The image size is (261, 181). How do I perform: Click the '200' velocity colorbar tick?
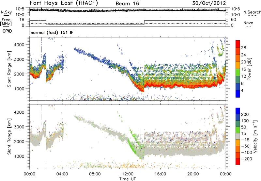[245, 114]
